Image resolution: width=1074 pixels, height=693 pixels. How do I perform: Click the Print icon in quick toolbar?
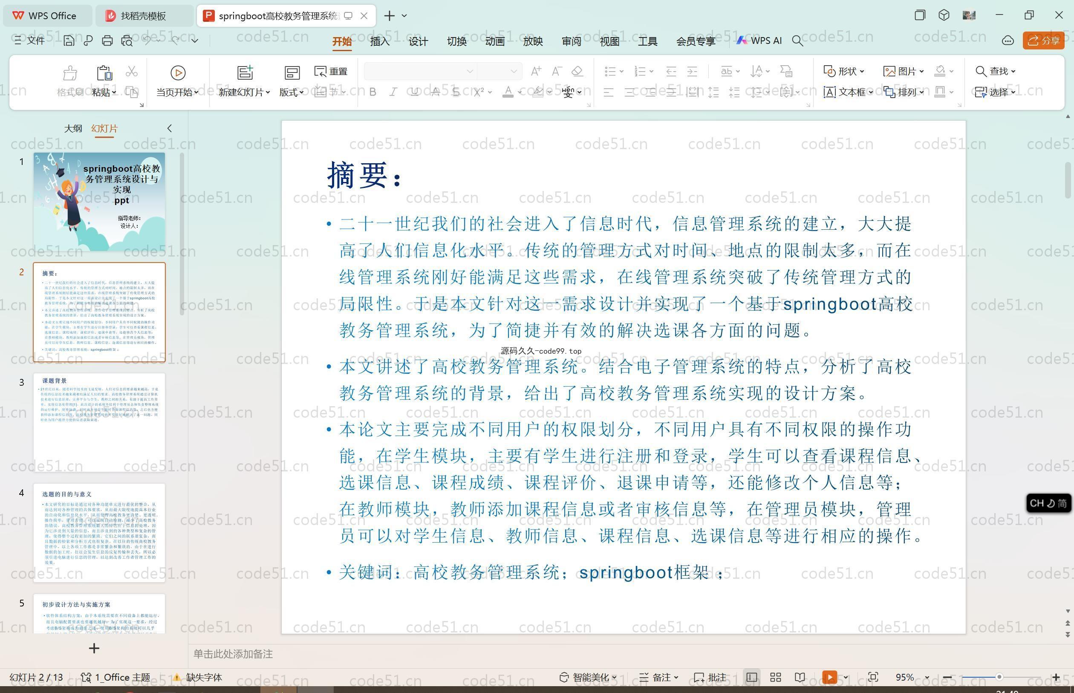coord(107,41)
